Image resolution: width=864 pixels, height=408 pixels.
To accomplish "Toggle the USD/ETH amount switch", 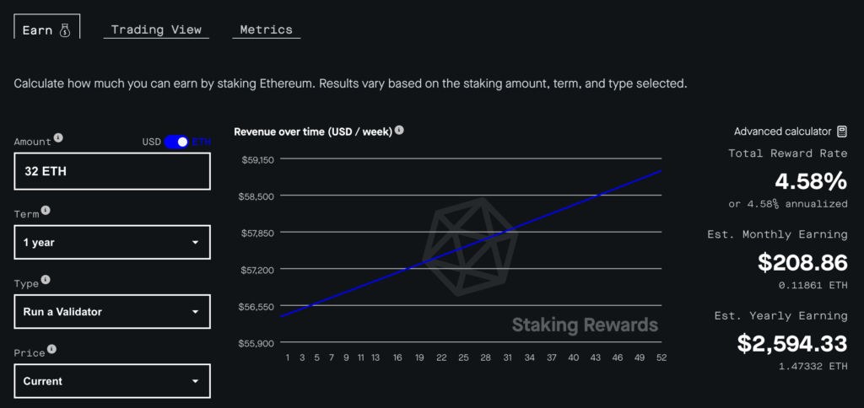I will tap(176, 142).
